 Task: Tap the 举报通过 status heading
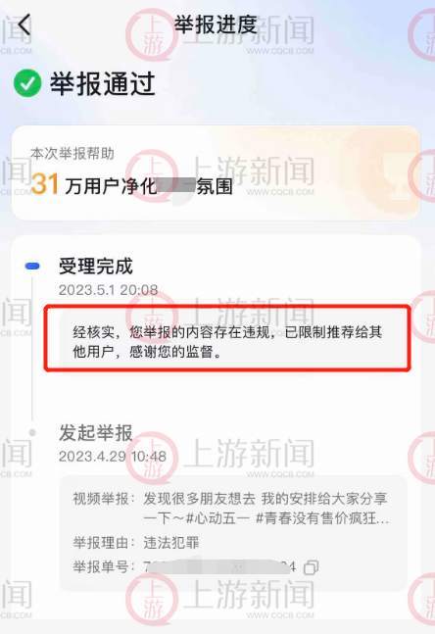(102, 83)
